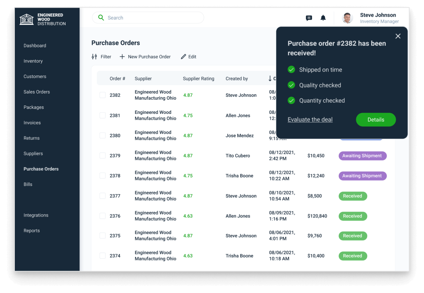Click the plus icon for New Purchase Order
This screenshot has width=424, height=293.
122,57
